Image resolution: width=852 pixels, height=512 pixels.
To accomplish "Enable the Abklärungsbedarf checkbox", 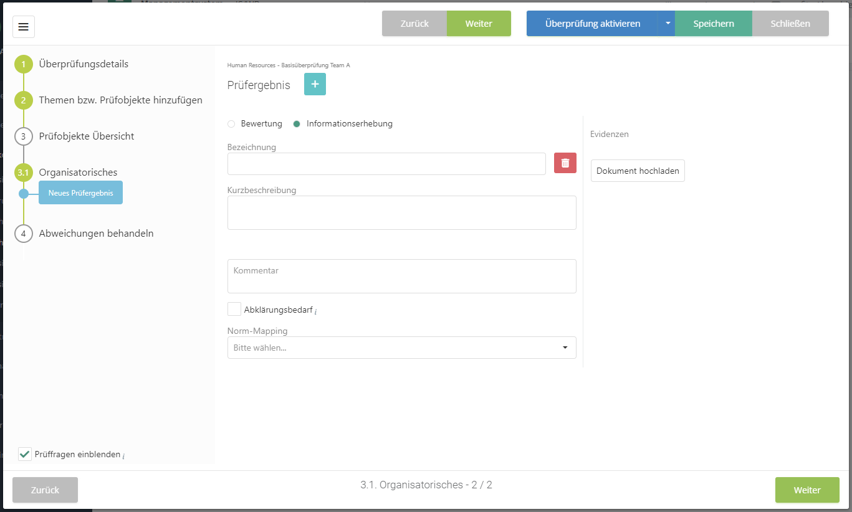I will pyautogui.click(x=234, y=310).
